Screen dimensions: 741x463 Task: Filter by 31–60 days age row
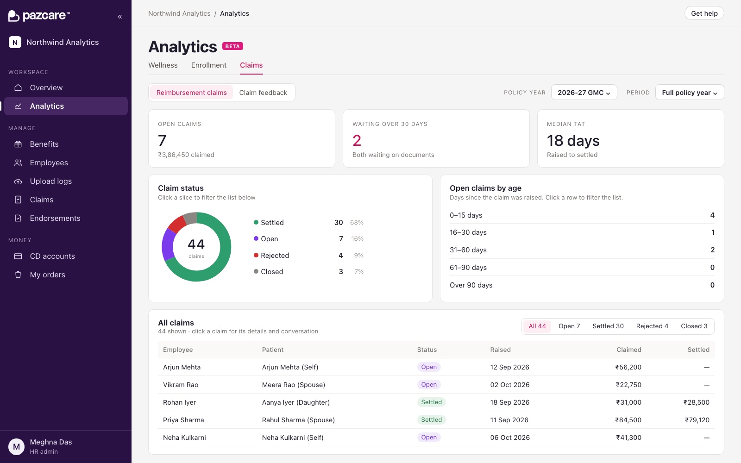coord(582,250)
